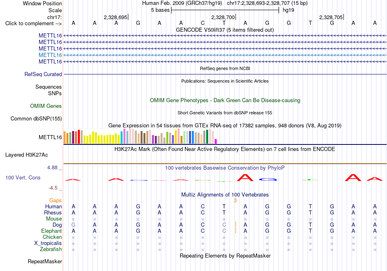The image size is (387, 271).
Task: Click the PhyloP Basewise Conservation title
Action: pos(225,168)
